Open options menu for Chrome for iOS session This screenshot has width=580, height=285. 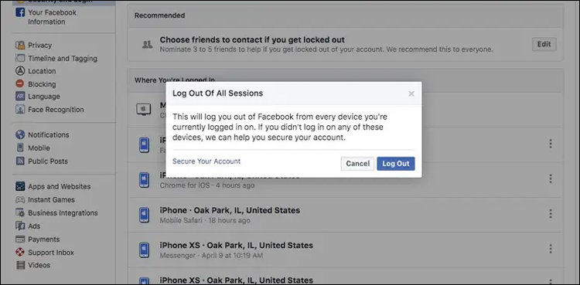pos(551,179)
